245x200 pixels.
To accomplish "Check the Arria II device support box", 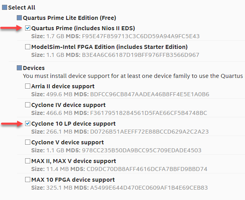I will pyautogui.click(x=27, y=86).
